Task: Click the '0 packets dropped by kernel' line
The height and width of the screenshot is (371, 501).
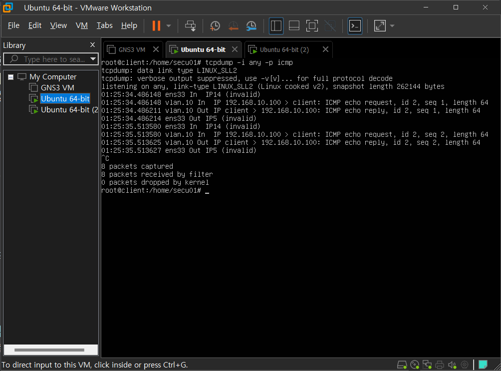Action: (x=155, y=182)
